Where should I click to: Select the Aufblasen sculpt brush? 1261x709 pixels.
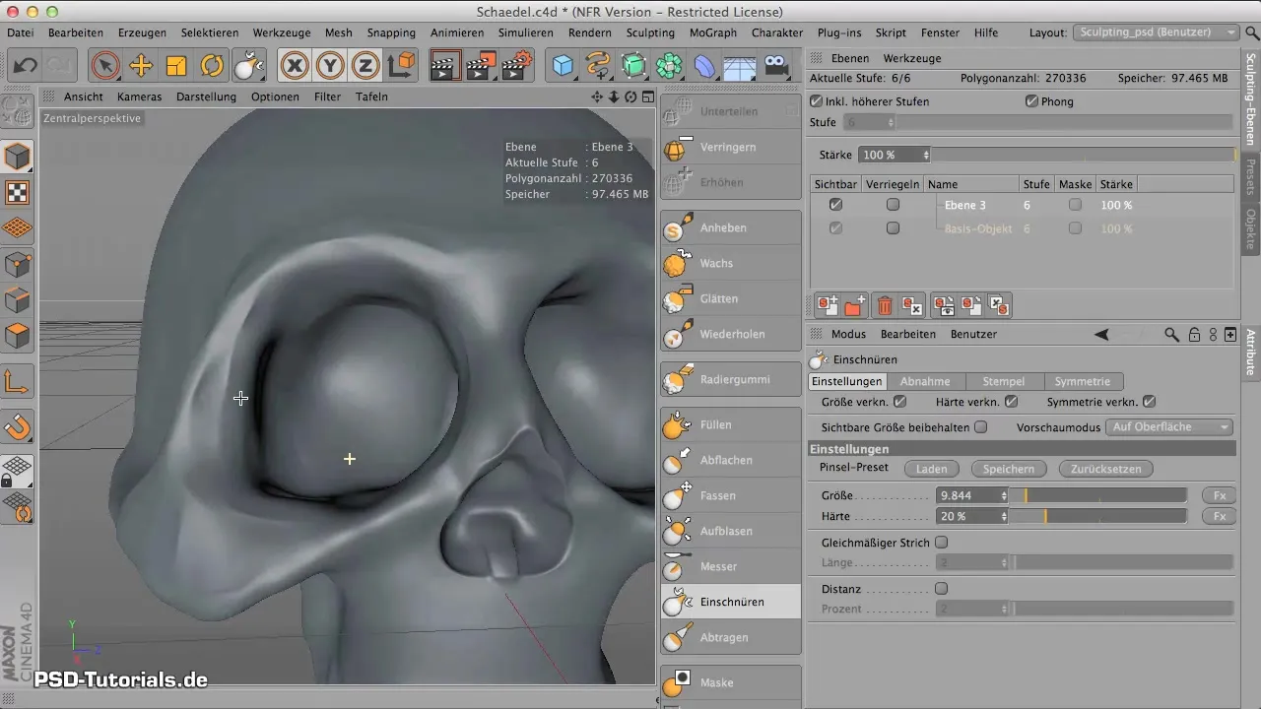(731, 531)
